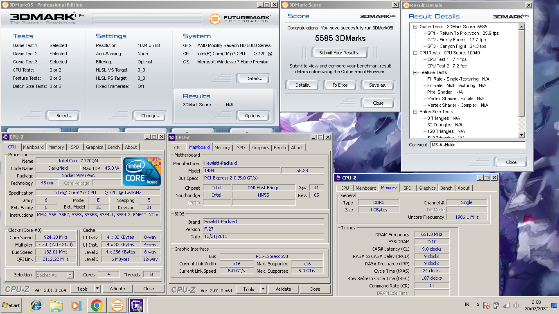This screenshot has width=559, height=314.
Task: Select CPU Test 1 row
Action: click(x=447, y=59)
